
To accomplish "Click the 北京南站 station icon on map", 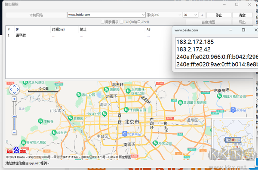I will [125, 134].
